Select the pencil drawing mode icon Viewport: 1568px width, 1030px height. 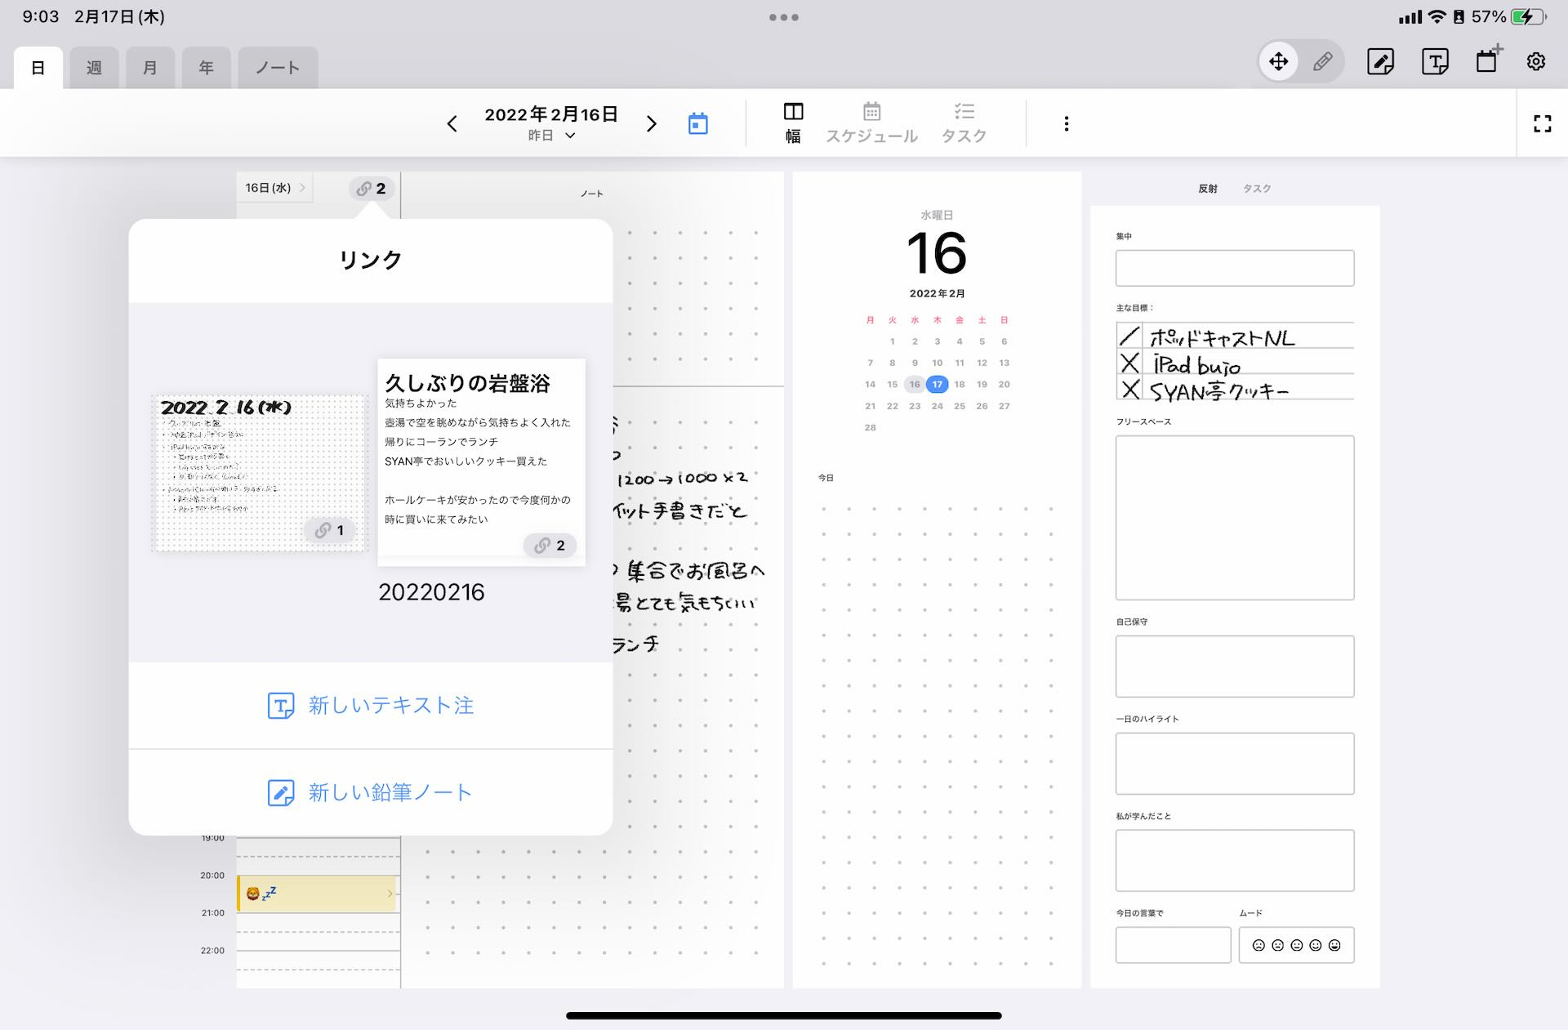pyautogui.click(x=1323, y=61)
